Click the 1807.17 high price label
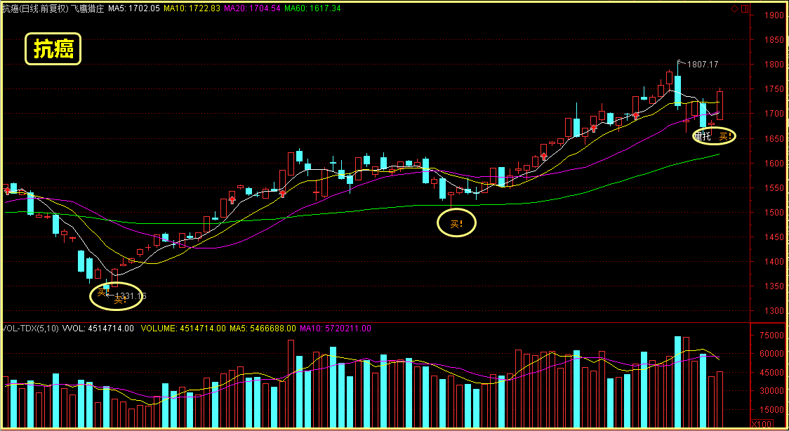Screen dimensions: 789x431 point(703,65)
